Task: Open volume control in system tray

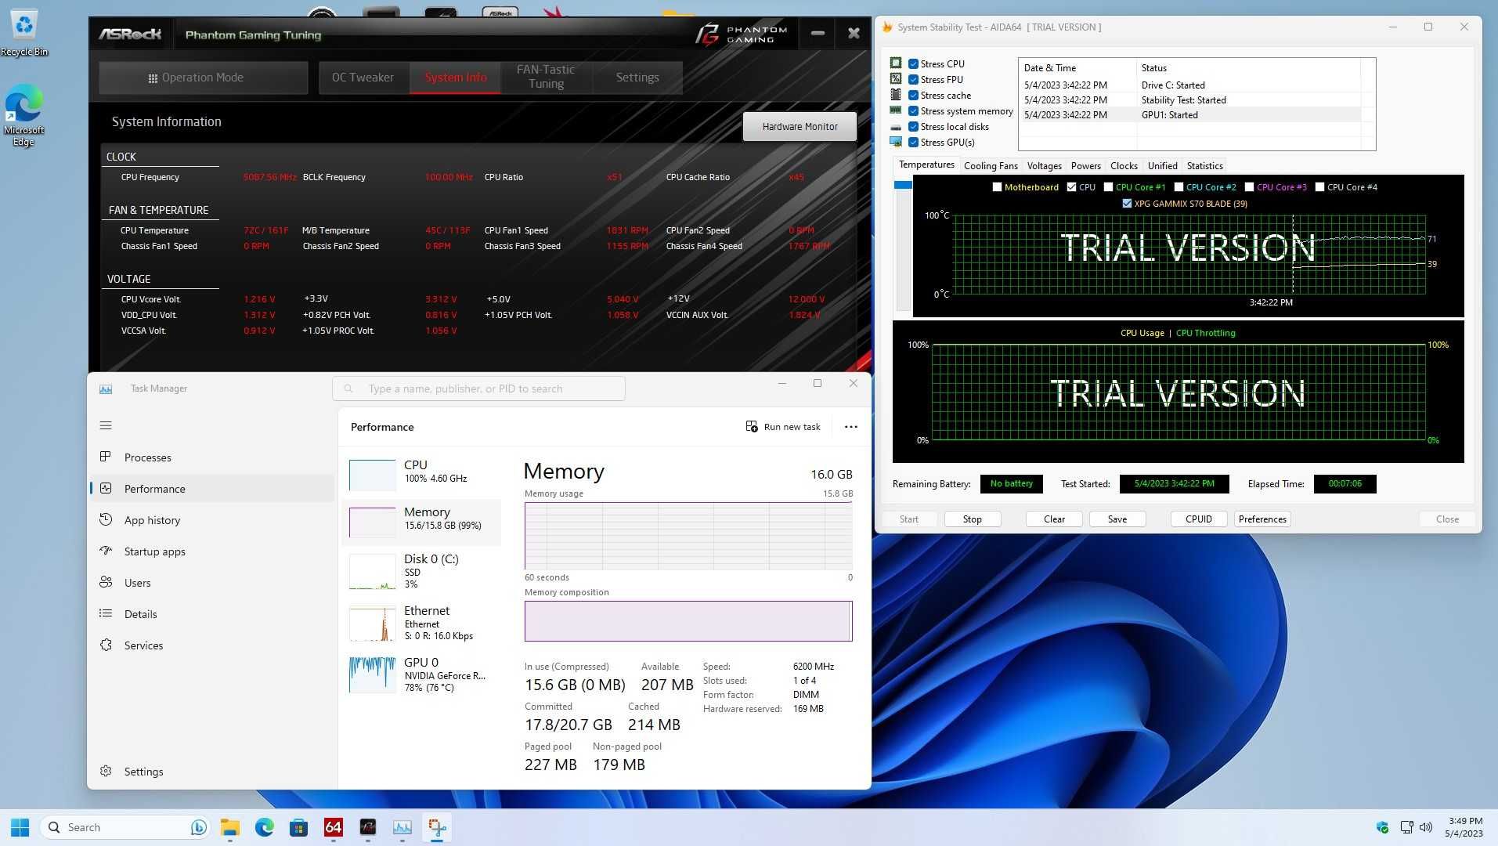Action: click(1426, 827)
